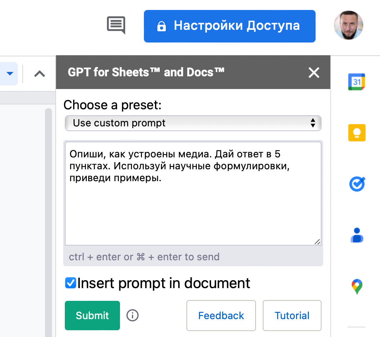Toggle Insert prompt in document checkbox

[70, 283]
